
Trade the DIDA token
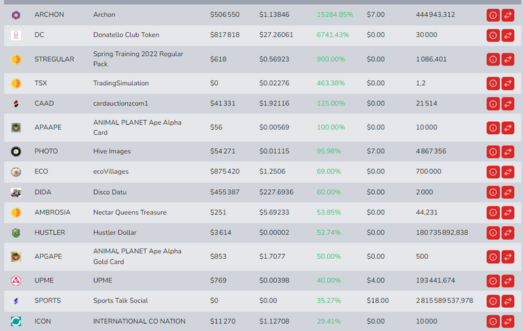[507, 192]
